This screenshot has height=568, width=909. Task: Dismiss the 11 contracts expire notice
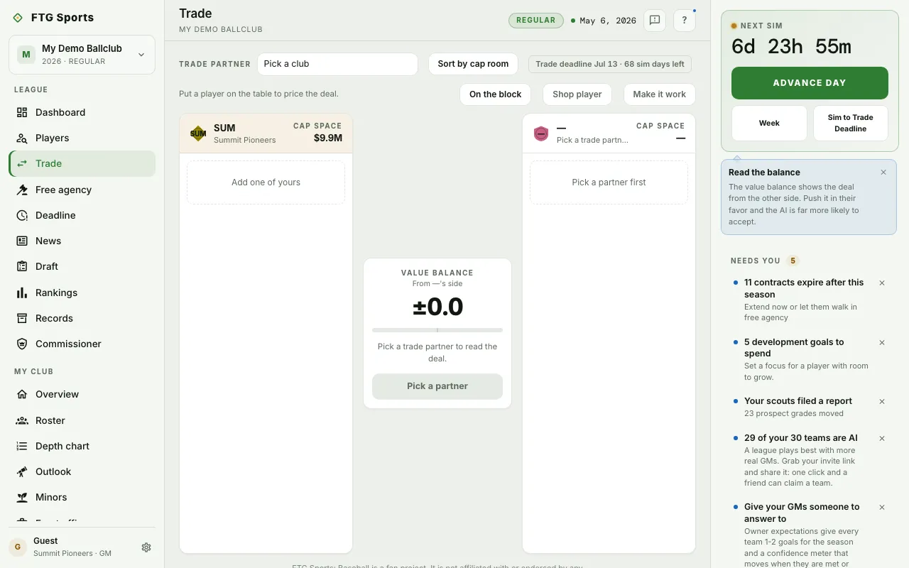(882, 283)
